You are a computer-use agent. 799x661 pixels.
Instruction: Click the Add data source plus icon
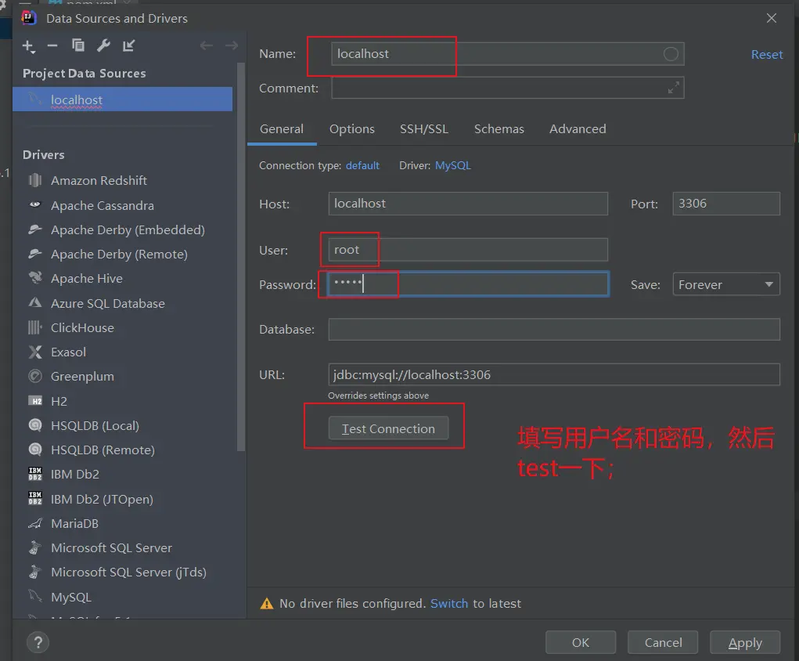(28, 46)
